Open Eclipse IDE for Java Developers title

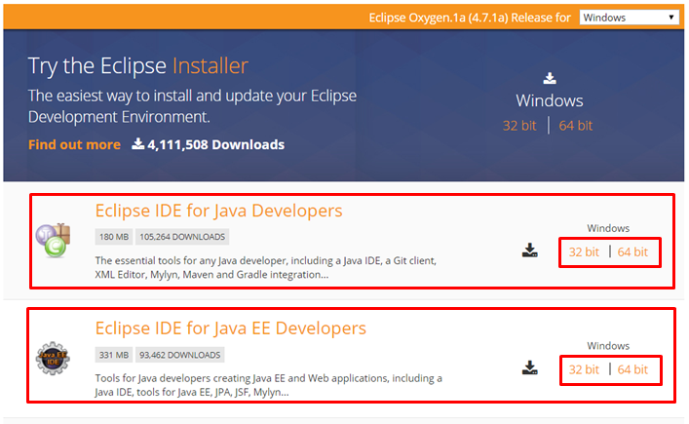pos(218,211)
